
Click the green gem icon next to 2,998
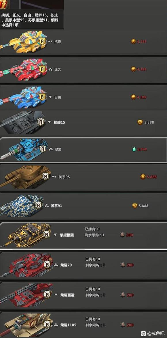click(134, 149)
